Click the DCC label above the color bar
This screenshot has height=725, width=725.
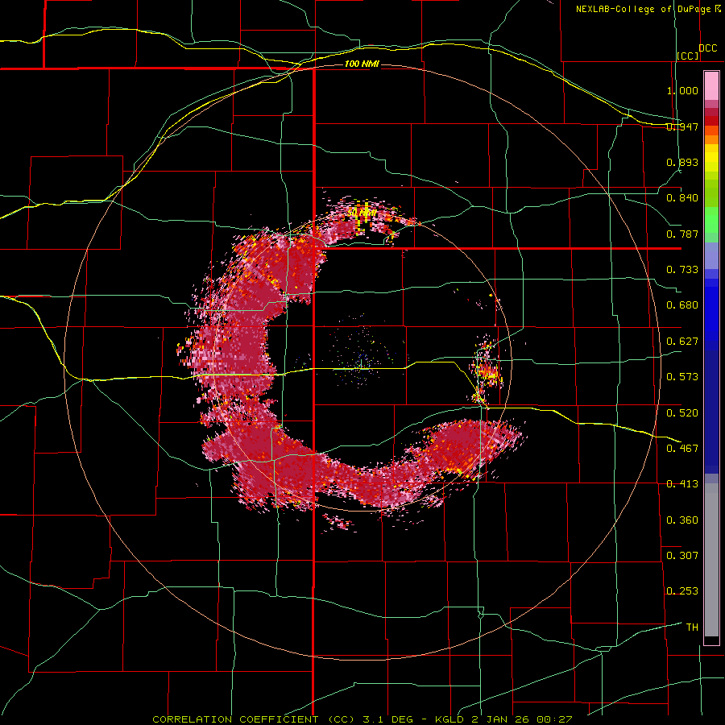(707, 48)
